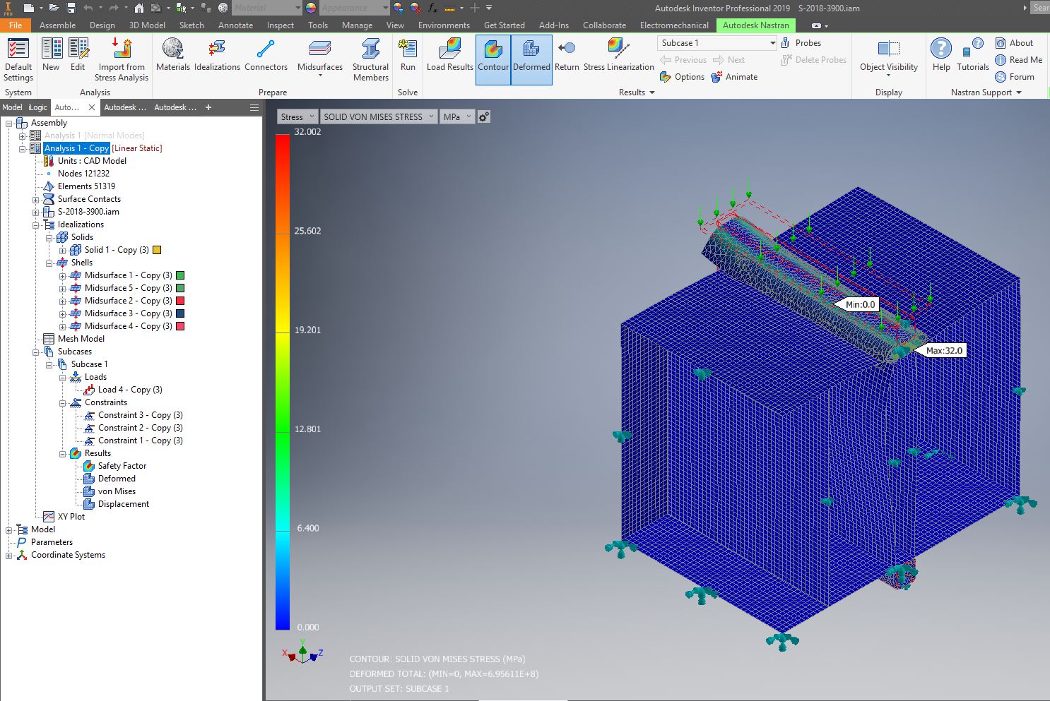Add a new browser tab with the plus

[207, 107]
